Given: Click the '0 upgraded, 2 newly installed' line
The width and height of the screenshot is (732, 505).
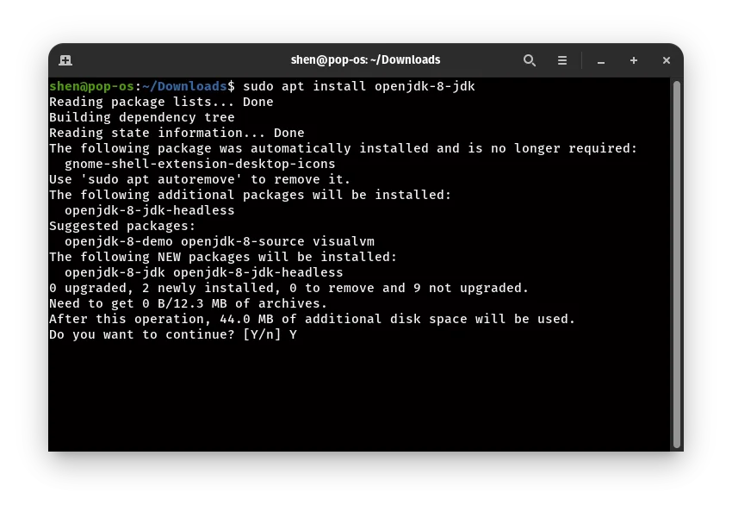Looking at the screenshot, I should point(289,288).
